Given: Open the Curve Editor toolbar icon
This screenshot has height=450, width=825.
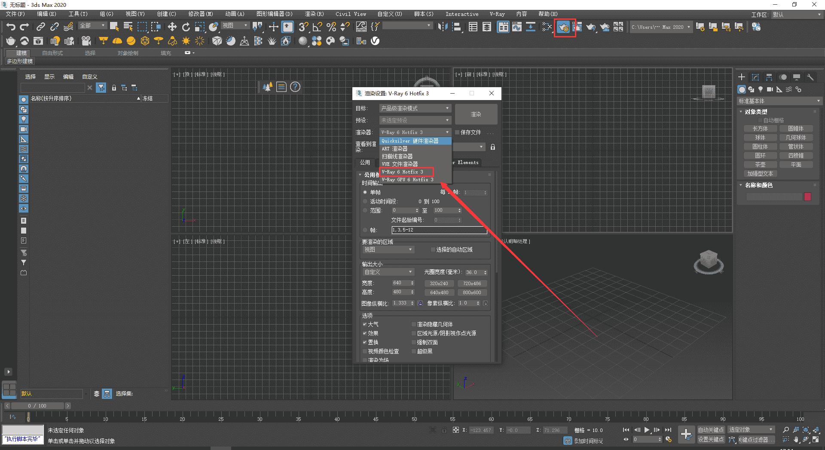Looking at the screenshot, I should (517, 27).
